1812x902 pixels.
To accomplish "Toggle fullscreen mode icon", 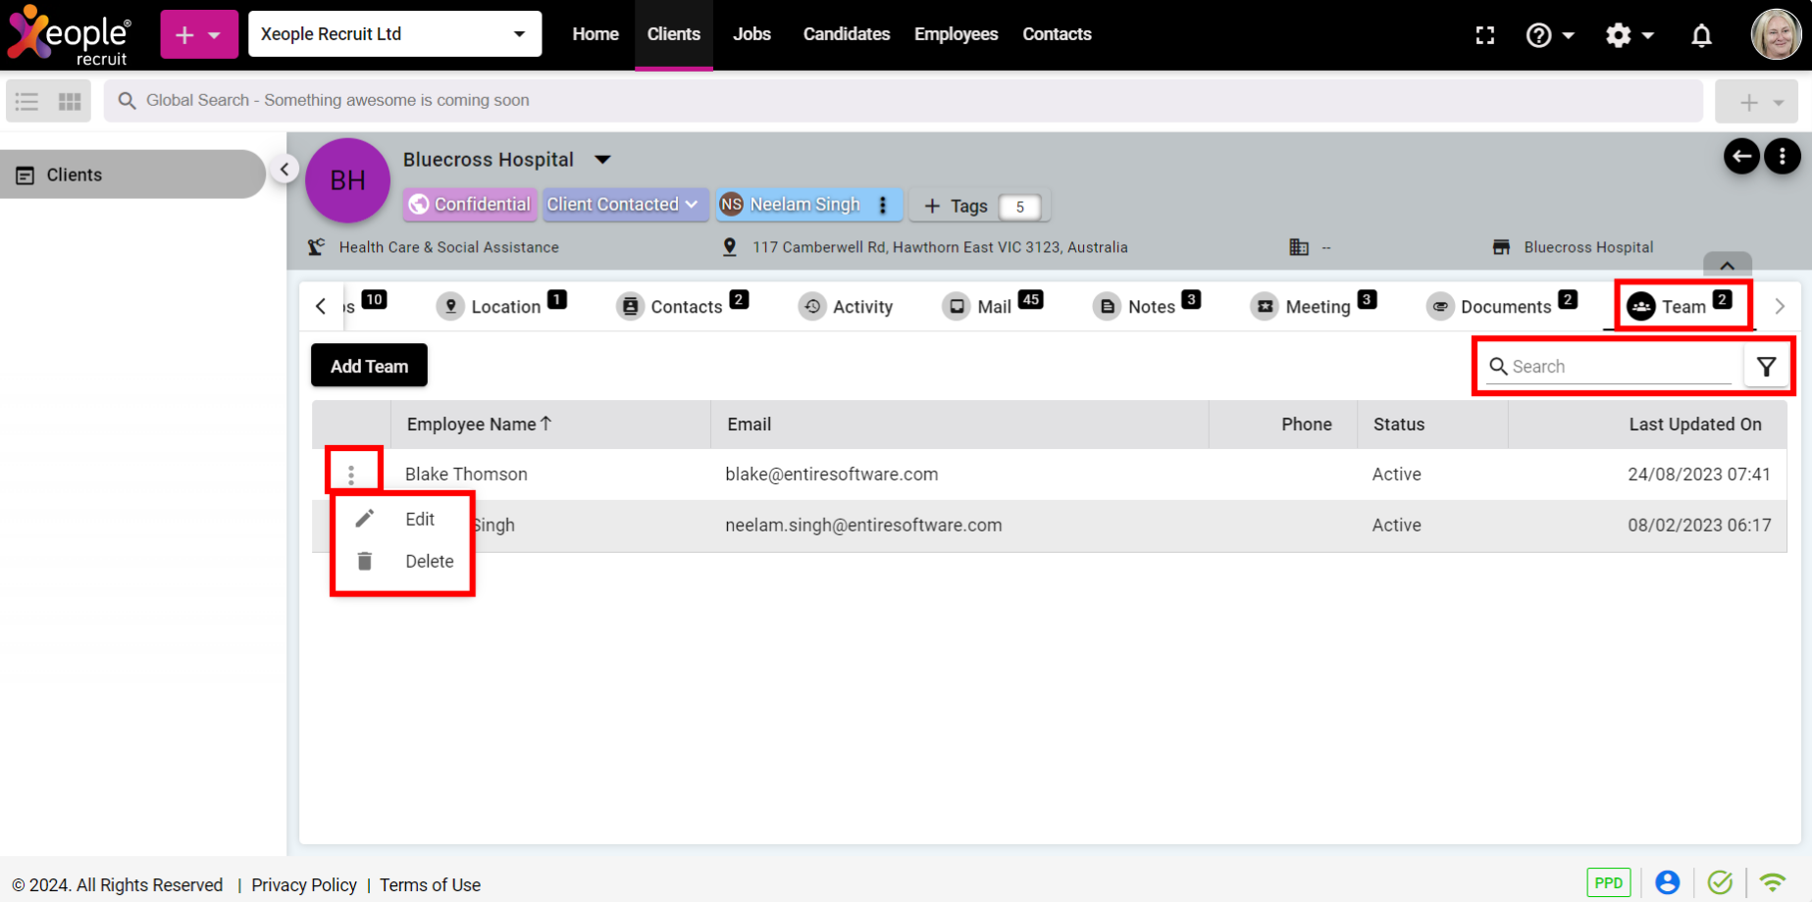I will point(1485,35).
